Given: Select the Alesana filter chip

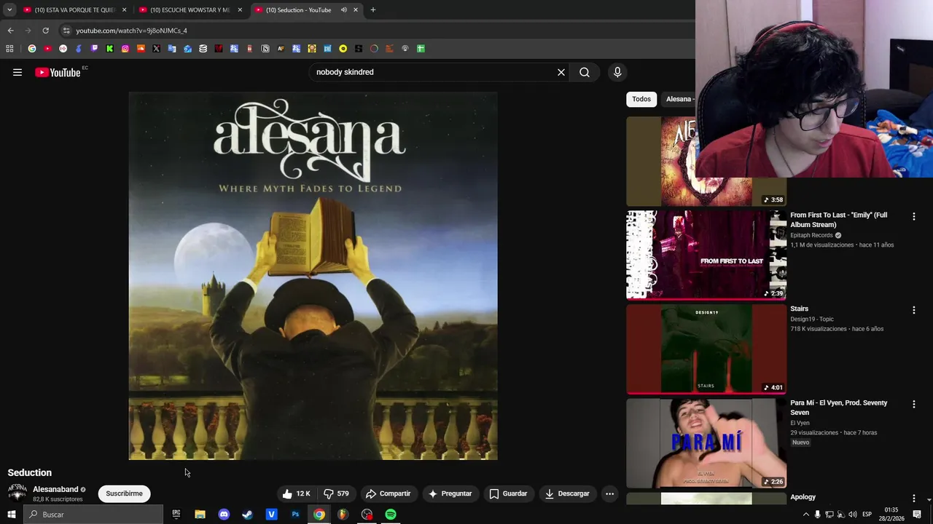Looking at the screenshot, I should click(x=679, y=99).
